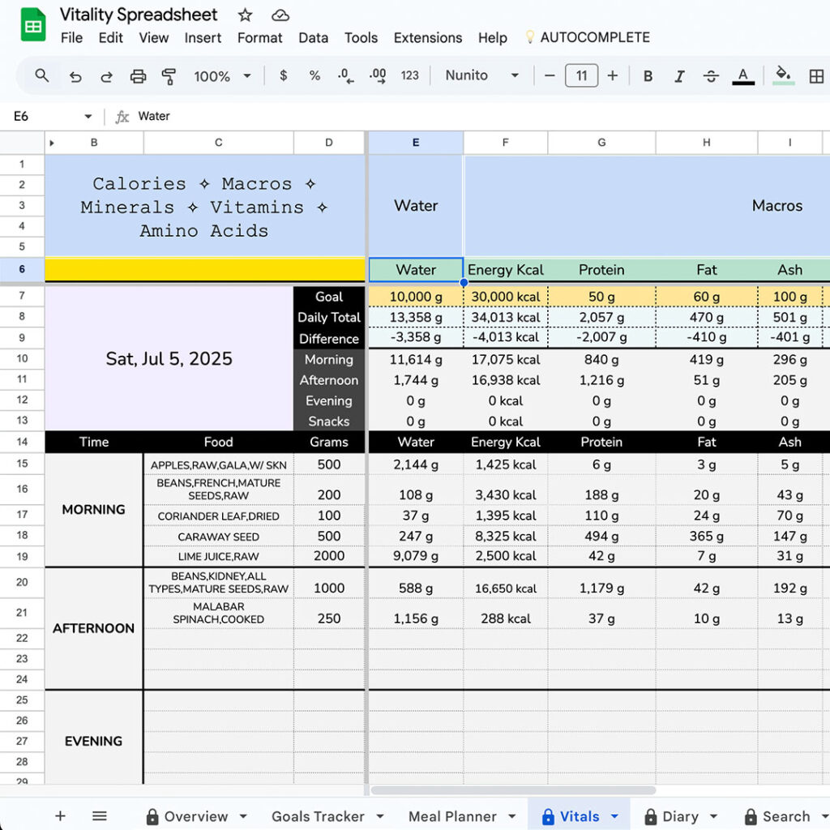Select row 10 header
The image size is (830, 830).
pyautogui.click(x=22, y=358)
